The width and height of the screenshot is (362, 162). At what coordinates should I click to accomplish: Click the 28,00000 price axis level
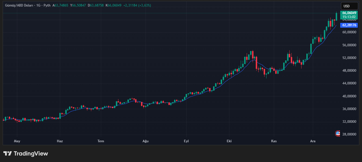coord(349,134)
